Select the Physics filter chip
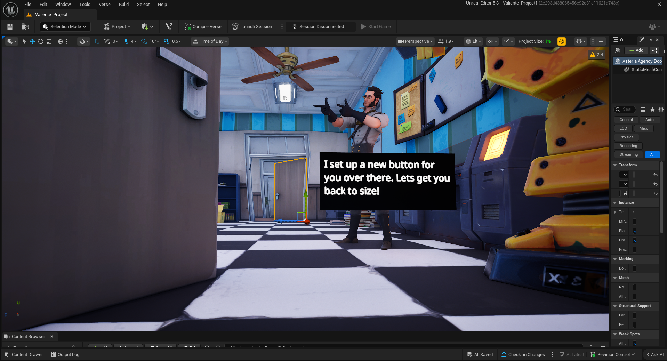Viewport: 667px width, 361px height. coord(626,137)
